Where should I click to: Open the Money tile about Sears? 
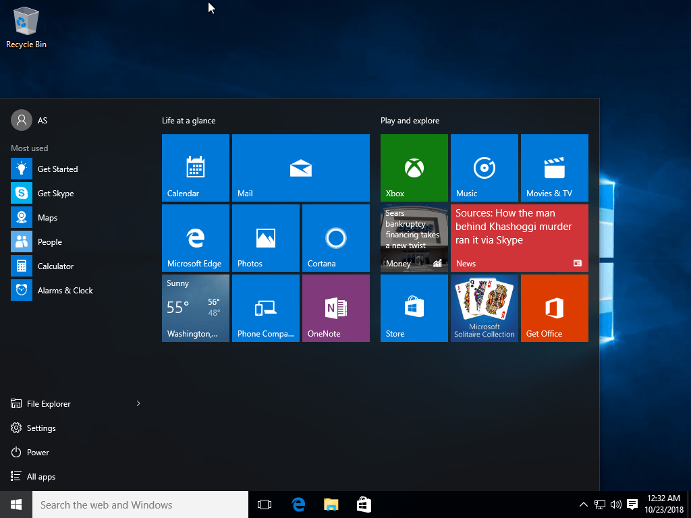[414, 238]
